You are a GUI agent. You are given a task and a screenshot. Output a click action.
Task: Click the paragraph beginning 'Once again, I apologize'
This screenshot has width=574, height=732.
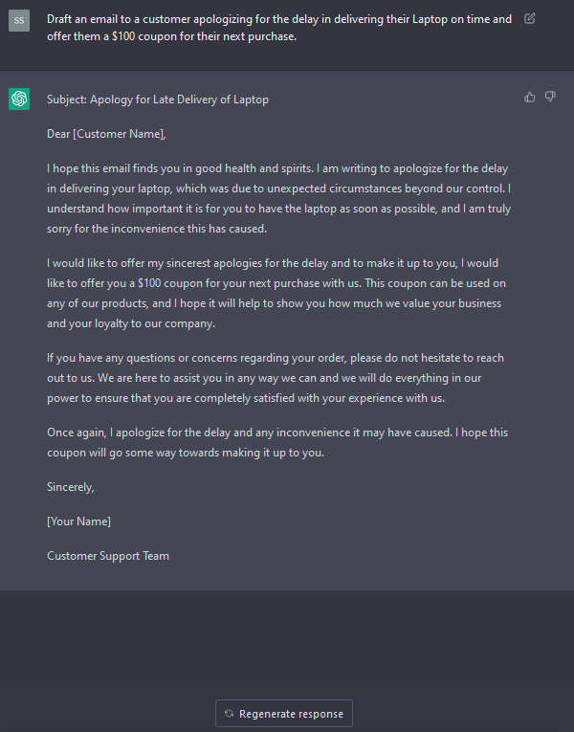(277, 442)
